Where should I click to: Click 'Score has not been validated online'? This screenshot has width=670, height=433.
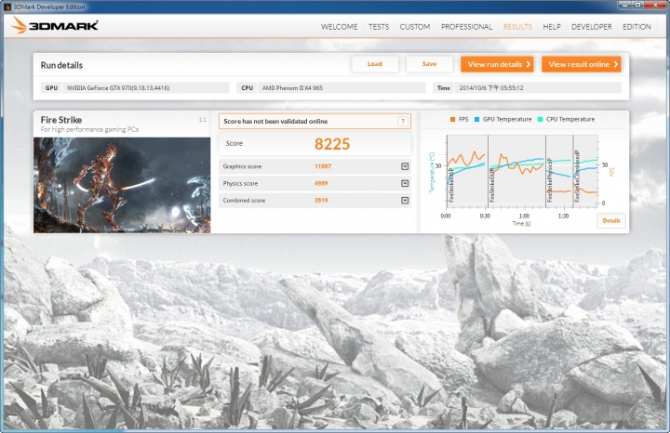click(275, 121)
